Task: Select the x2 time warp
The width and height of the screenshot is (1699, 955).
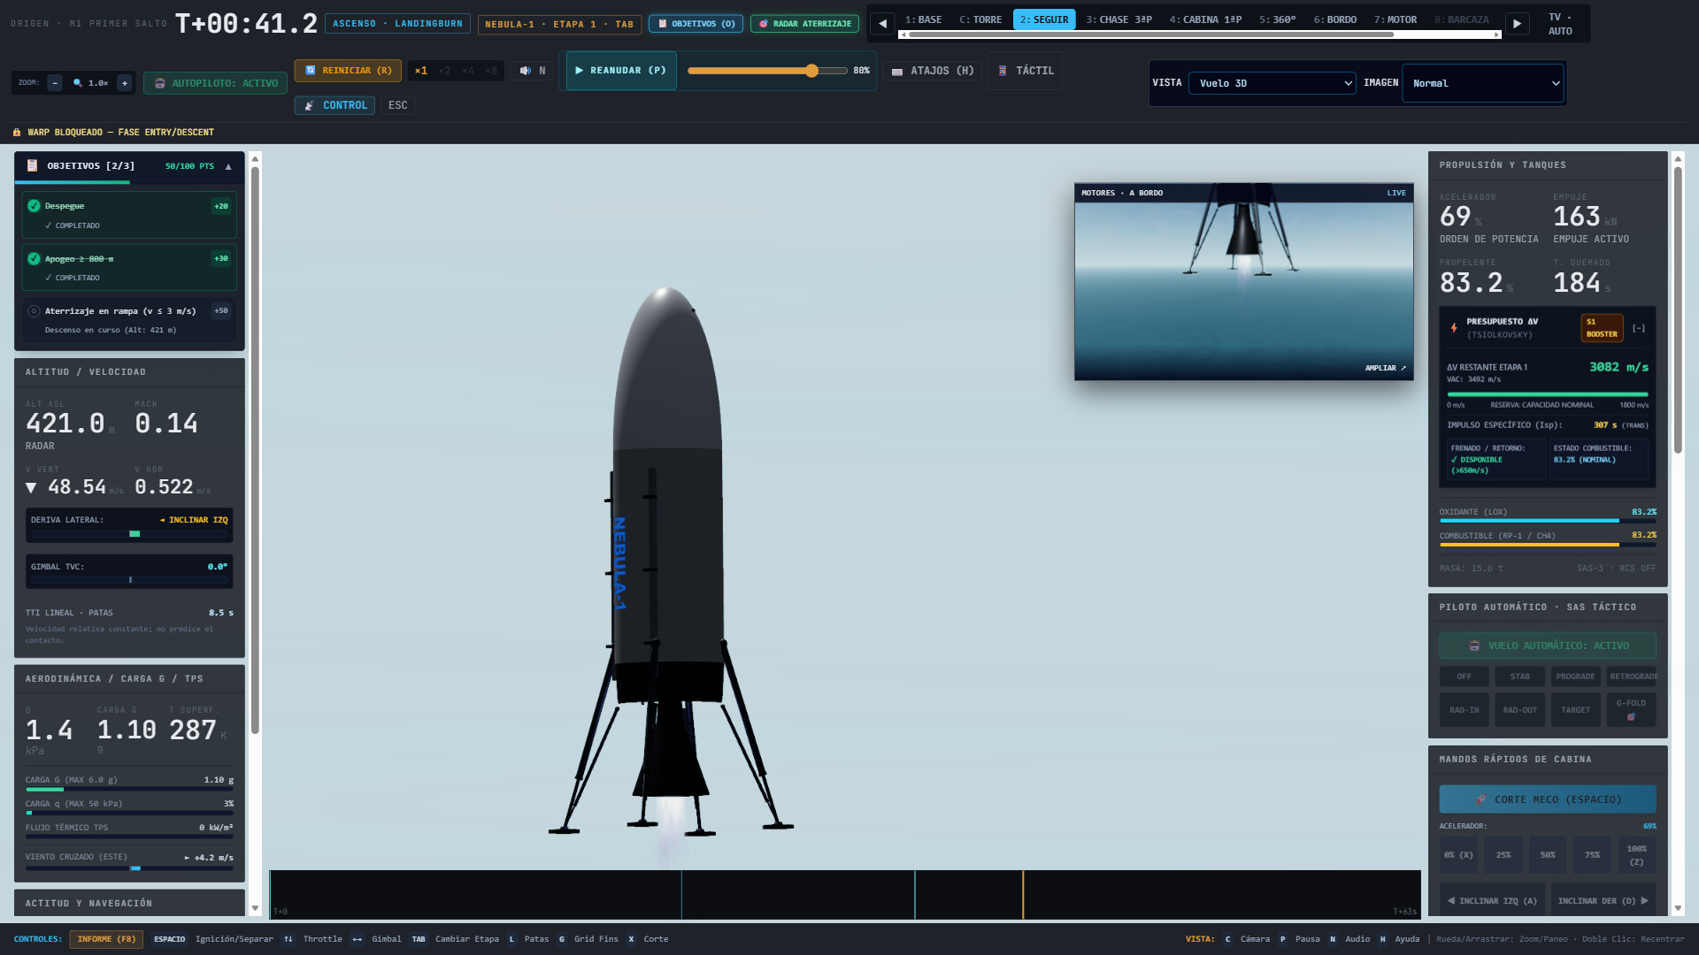Action: (444, 71)
